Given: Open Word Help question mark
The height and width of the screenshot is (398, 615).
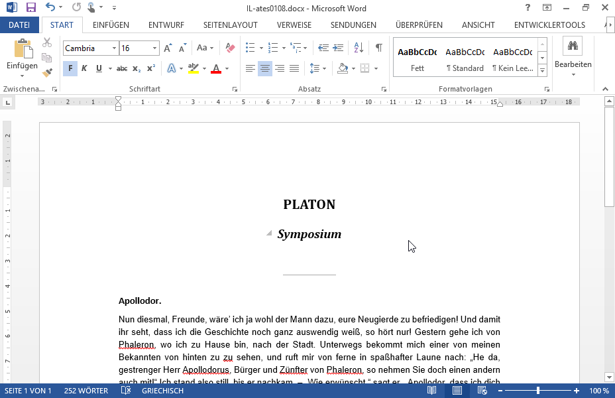Looking at the screenshot, I should (x=528, y=7).
